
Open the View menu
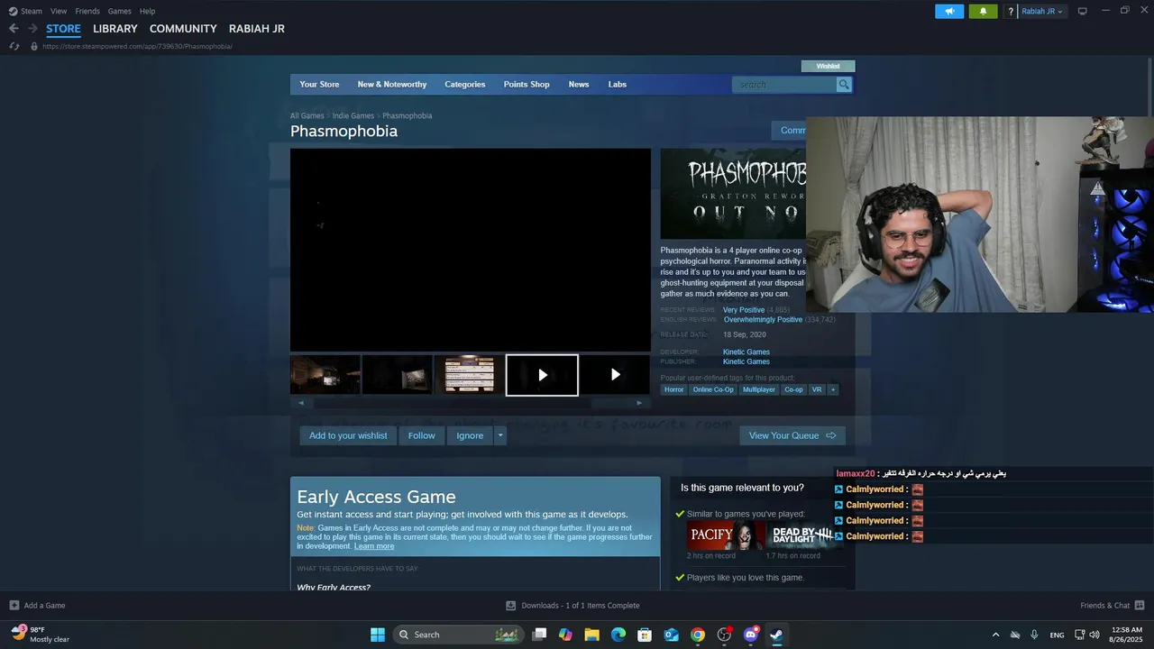pyautogui.click(x=59, y=11)
